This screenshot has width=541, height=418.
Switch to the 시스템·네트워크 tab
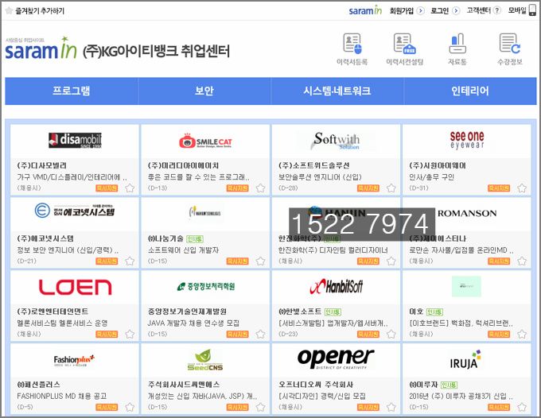pyautogui.click(x=337, y=91)
